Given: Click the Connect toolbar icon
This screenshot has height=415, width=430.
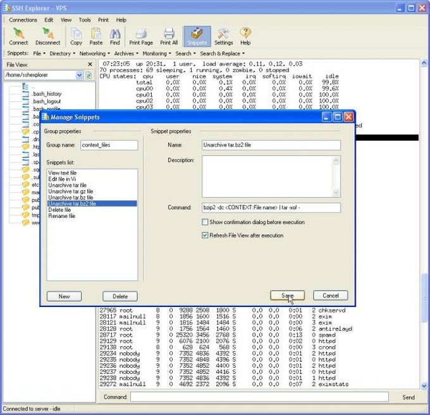Looking at the screenshot, I should pos(18,37).
